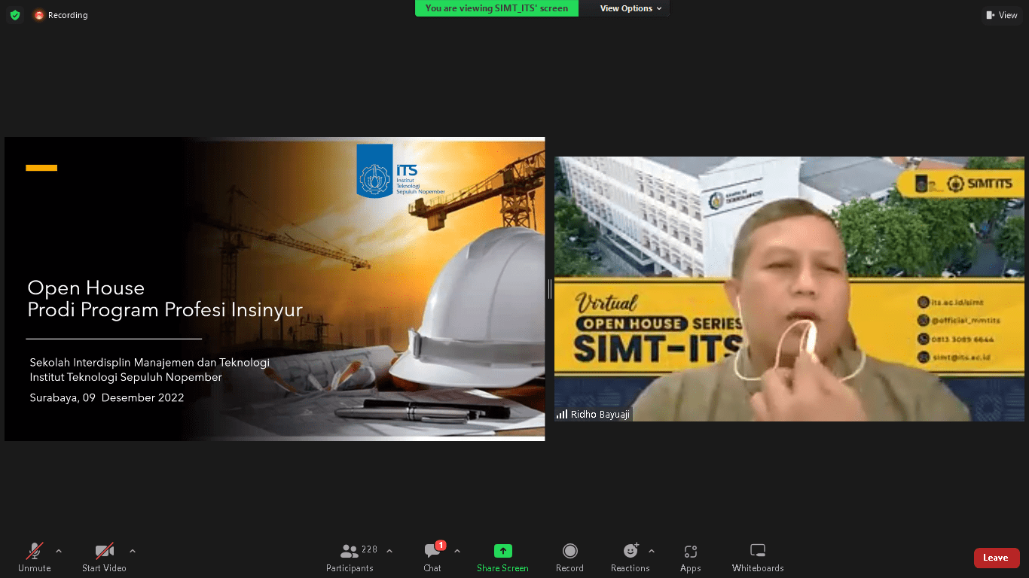Viewport: 1029px width, 578px height.
Task: Expand the Chat options arrow
Action: click(x=457, y=551)
